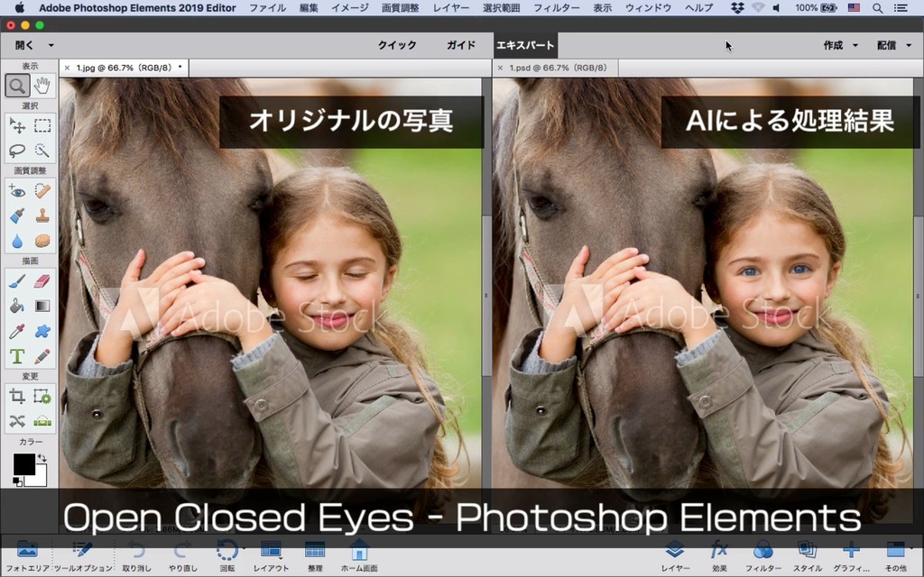Select the Move tool
The width and height of the screenshot is (924, 577).
17,125
